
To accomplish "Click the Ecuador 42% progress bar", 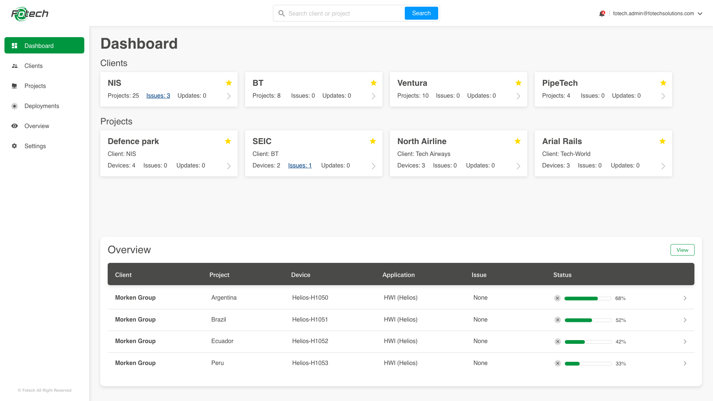I will (x=588, y=342).
